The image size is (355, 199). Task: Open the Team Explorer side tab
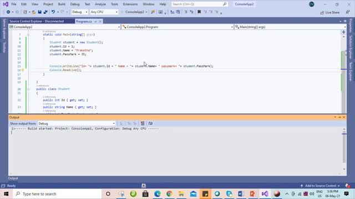coord(350,71)
